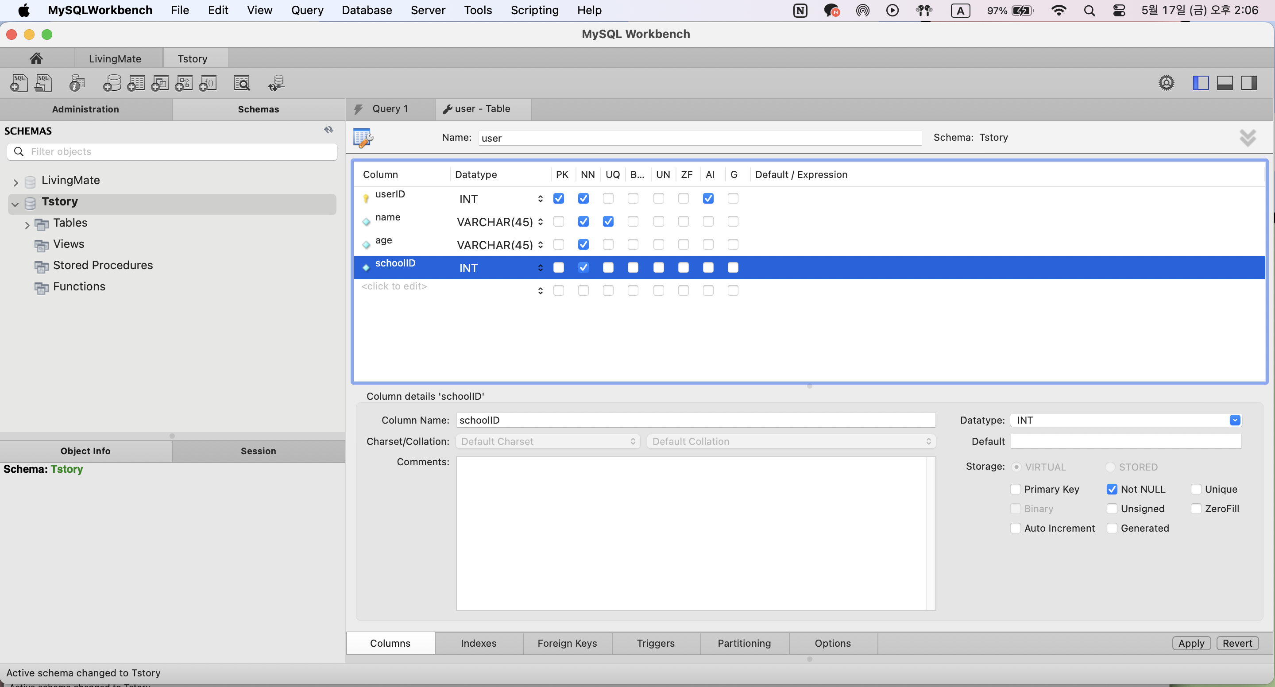Create a new stored procedure icon

coord(184,83)
